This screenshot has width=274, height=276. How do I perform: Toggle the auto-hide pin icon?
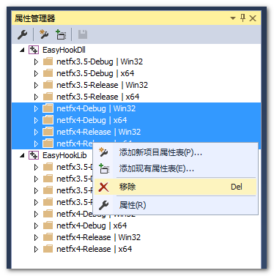pos(242,18)
